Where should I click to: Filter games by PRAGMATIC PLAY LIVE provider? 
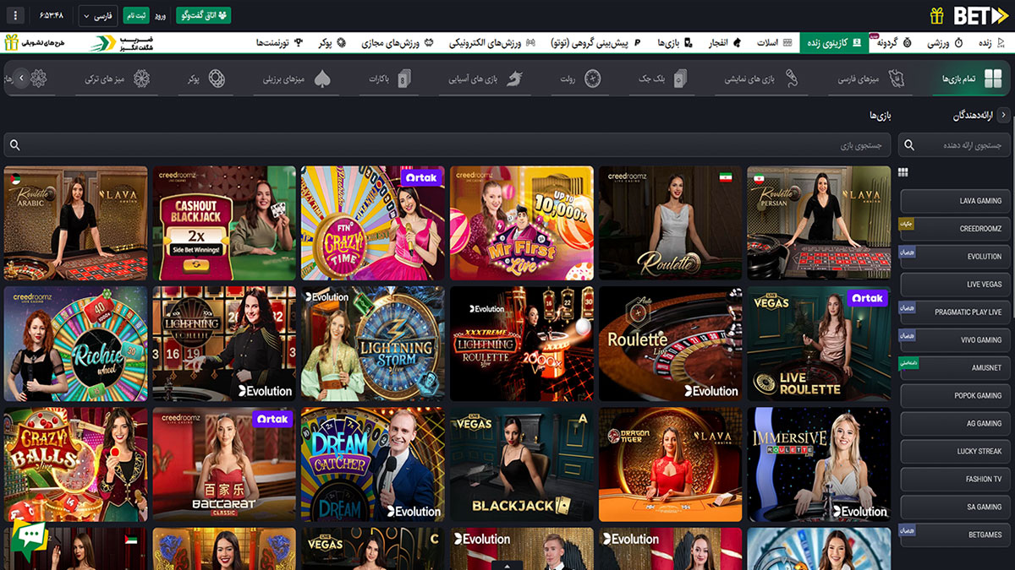tap(955, 312)
